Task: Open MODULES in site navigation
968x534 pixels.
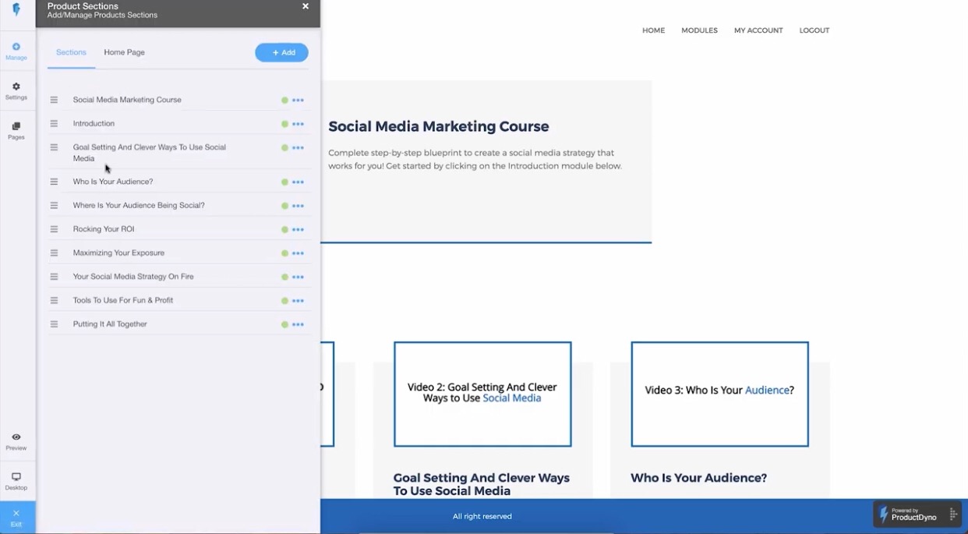Action: point(699,30)
